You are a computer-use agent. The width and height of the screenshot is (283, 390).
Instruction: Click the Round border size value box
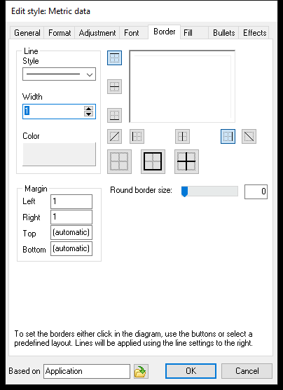pos(256,191)
